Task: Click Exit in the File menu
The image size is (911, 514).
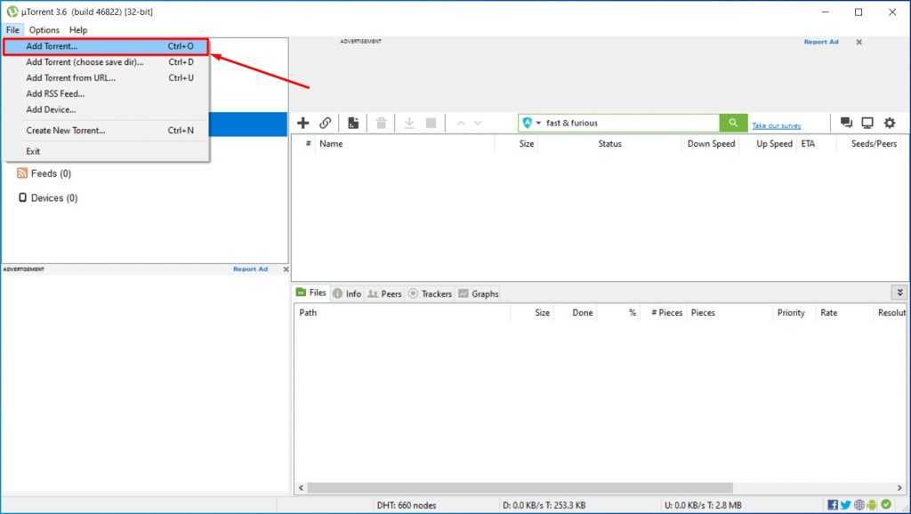Action: [105, 151]
